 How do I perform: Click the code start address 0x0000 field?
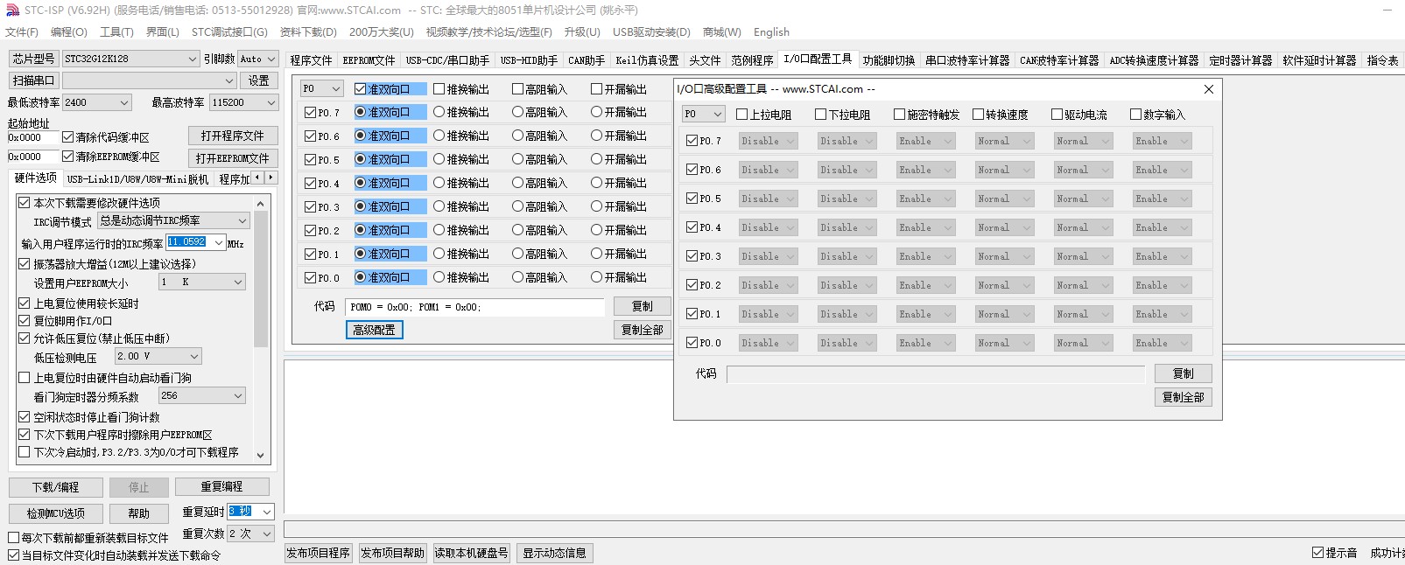pyautogui.click(x=32, y=137)
